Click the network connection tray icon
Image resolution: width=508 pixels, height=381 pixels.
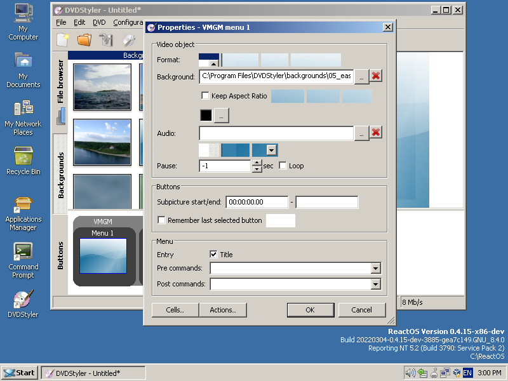(445, 373)
